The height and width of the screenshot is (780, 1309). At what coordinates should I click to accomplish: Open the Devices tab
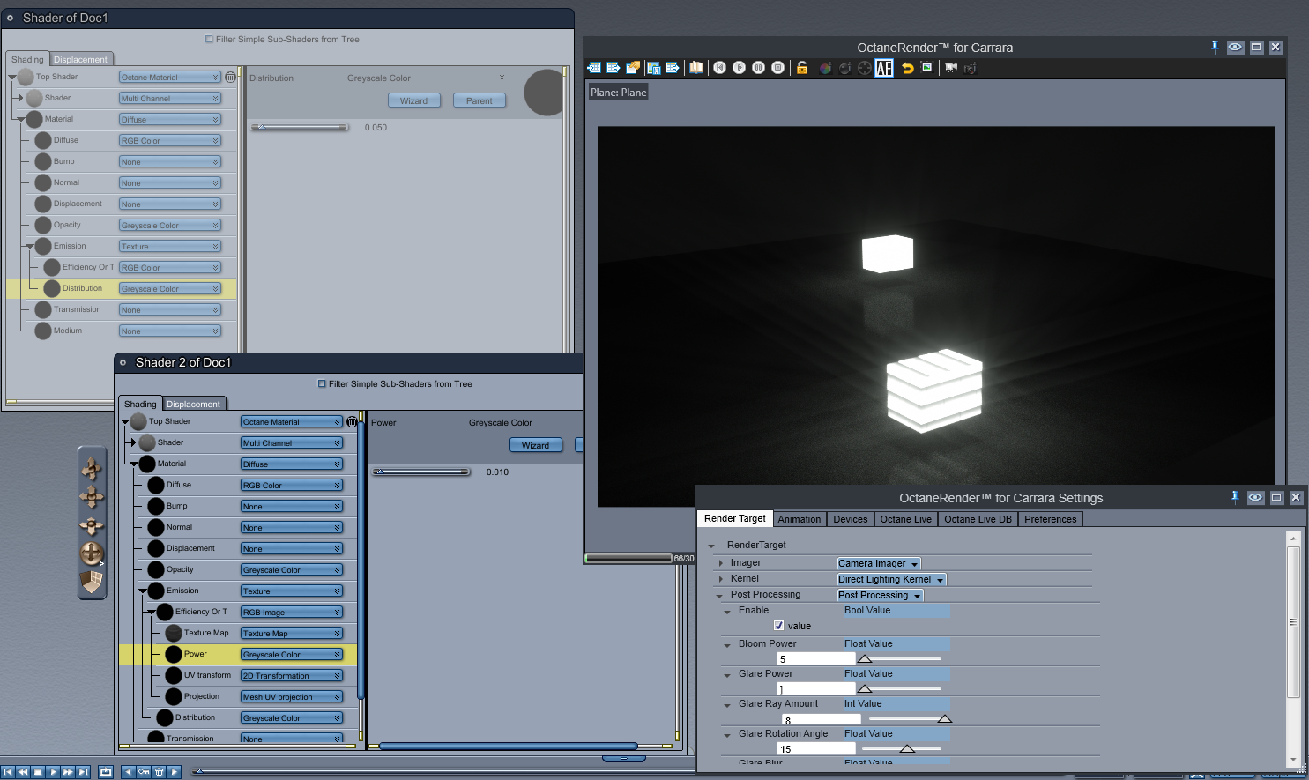[x=851, y=519]
